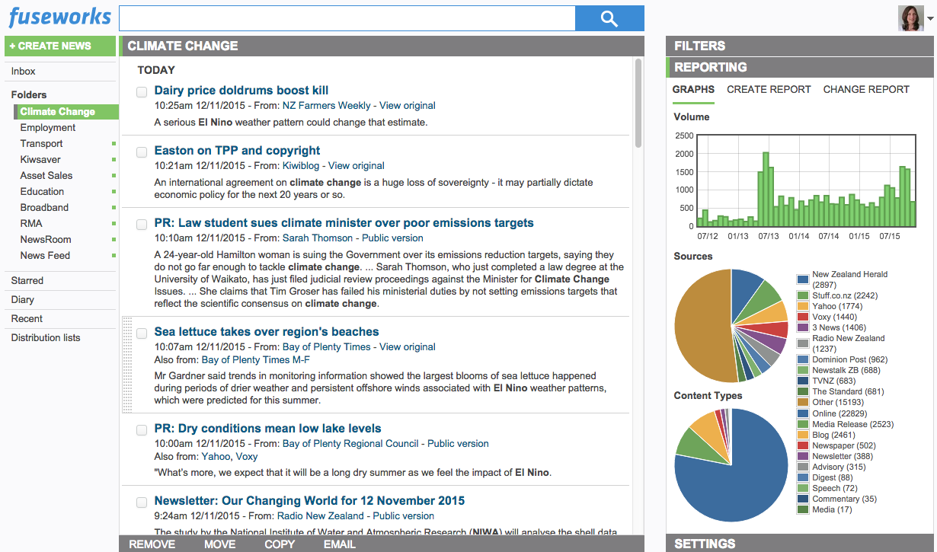Switch to the Create Report tab
This screenshot has height=552, width=937.
[769, 90]
